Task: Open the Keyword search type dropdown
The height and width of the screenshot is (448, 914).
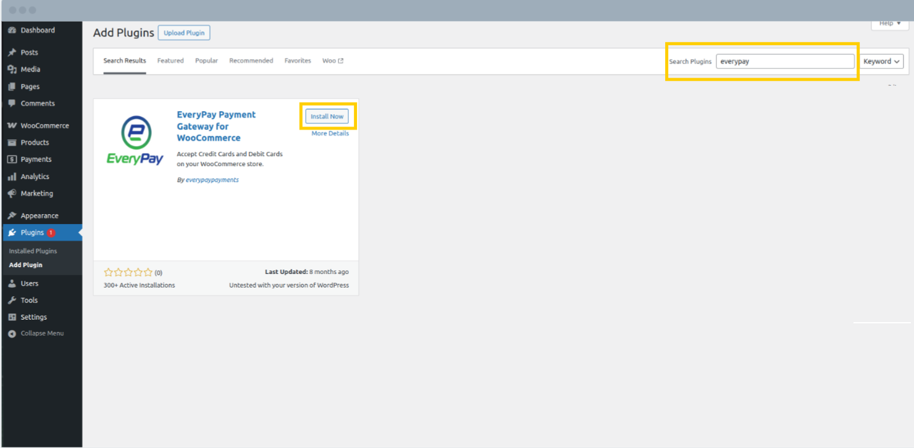Action: [881, 61]
